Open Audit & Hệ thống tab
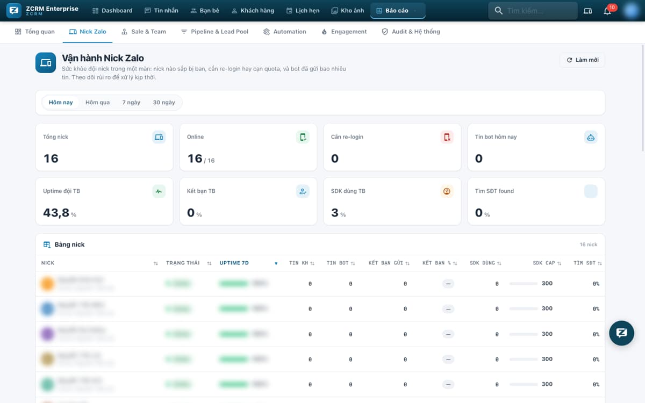The width and height of the screenshot is (645, 403). click(x=411, y=32)
